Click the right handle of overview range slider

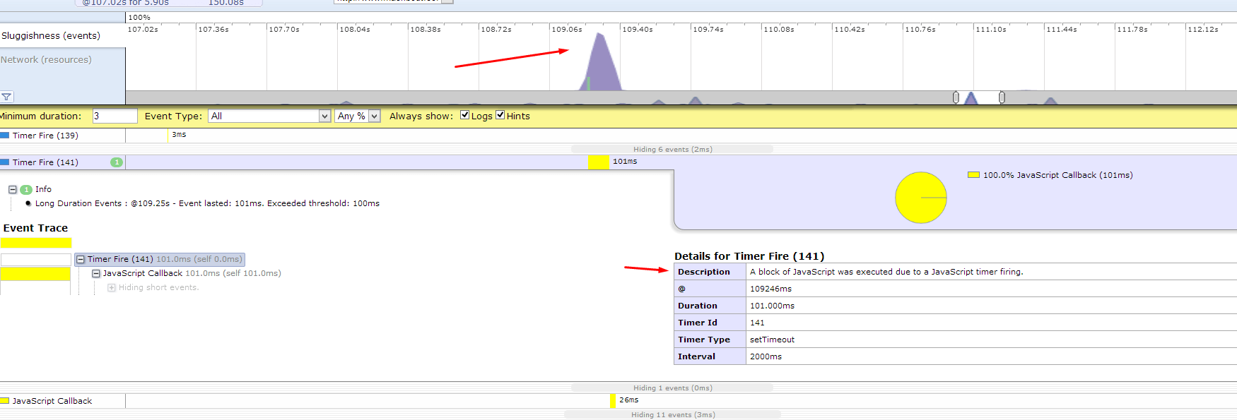click(x=1002, y=97)
